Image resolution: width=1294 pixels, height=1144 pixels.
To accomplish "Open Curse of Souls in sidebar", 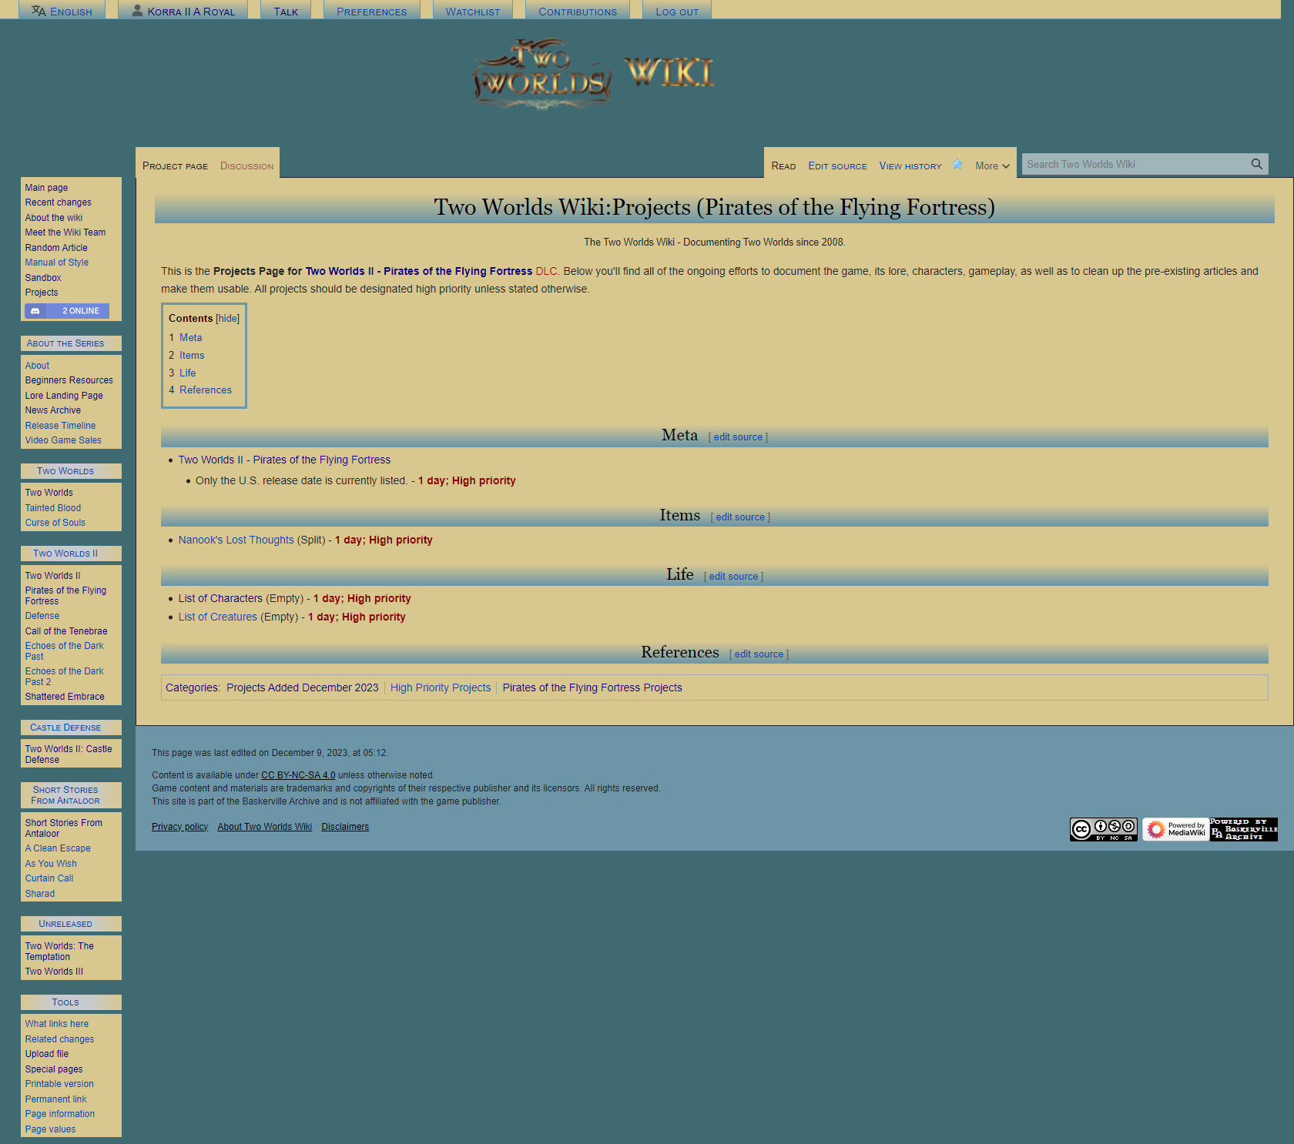I will 55,523.
